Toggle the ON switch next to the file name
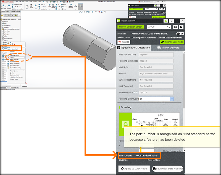 [x=180, y=34]
